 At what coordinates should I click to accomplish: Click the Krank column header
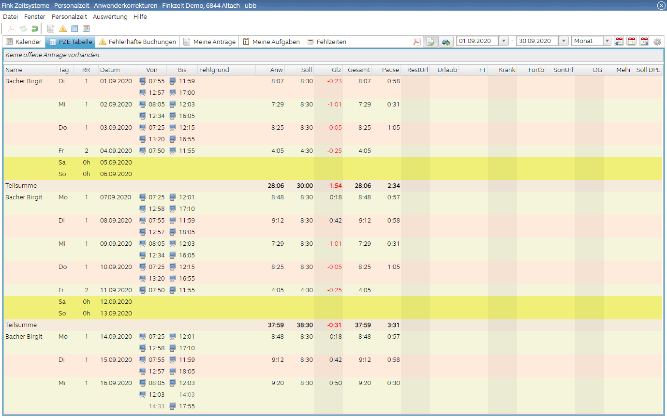click(502, 70)
